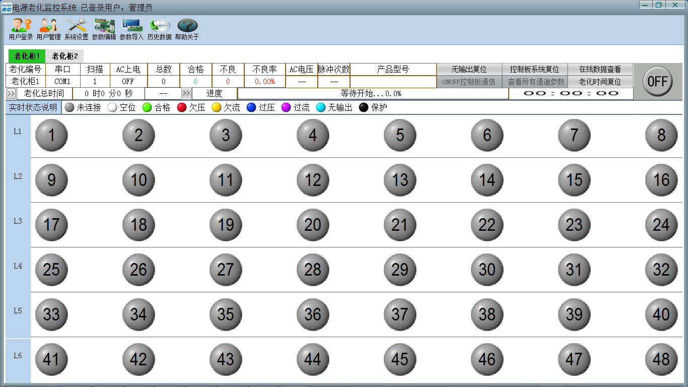Image resolution: width=688 pixels, height=387 pixels.
Task: Click the 等待开始 progress bar
Action: (373, 94)
